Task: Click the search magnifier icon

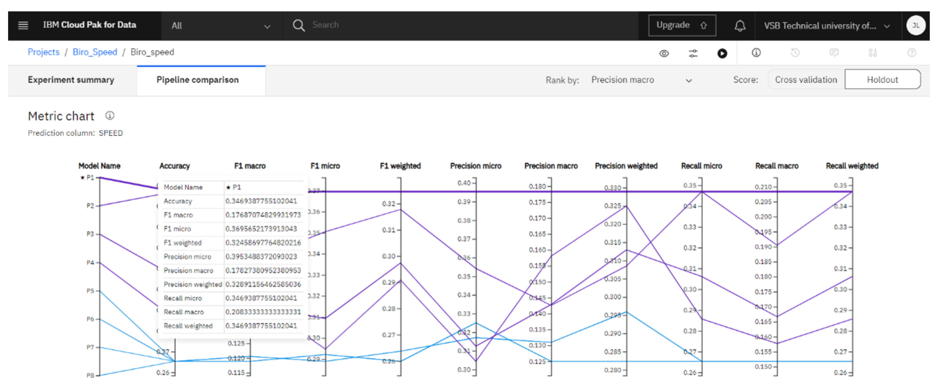Action: pos(298,25)
